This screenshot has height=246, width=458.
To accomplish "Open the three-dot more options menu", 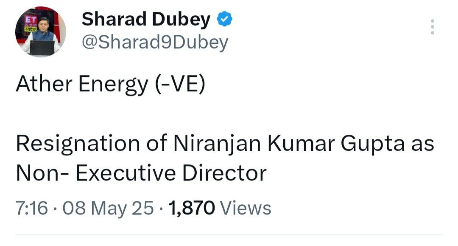I will click(x=432, y=27).
